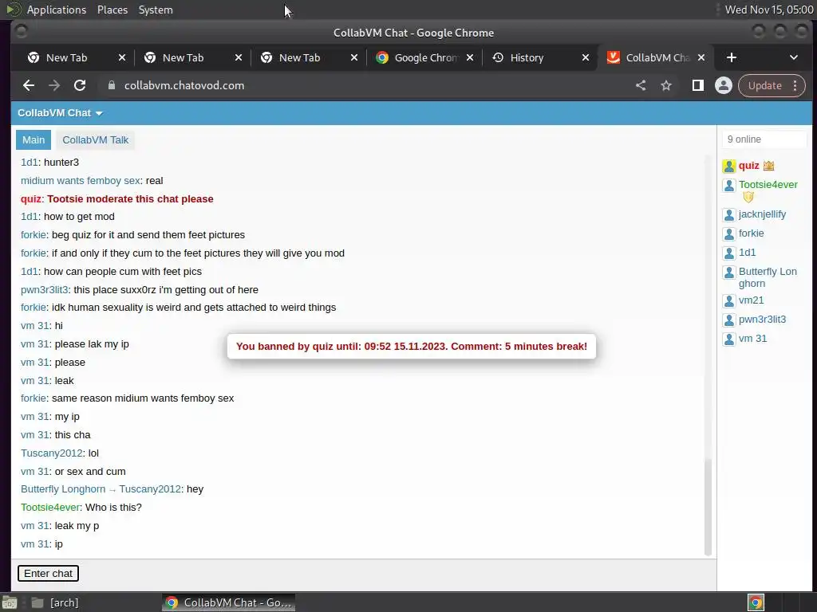Click Tootsie4ever's avatar icon in user list

pos(729,185)
